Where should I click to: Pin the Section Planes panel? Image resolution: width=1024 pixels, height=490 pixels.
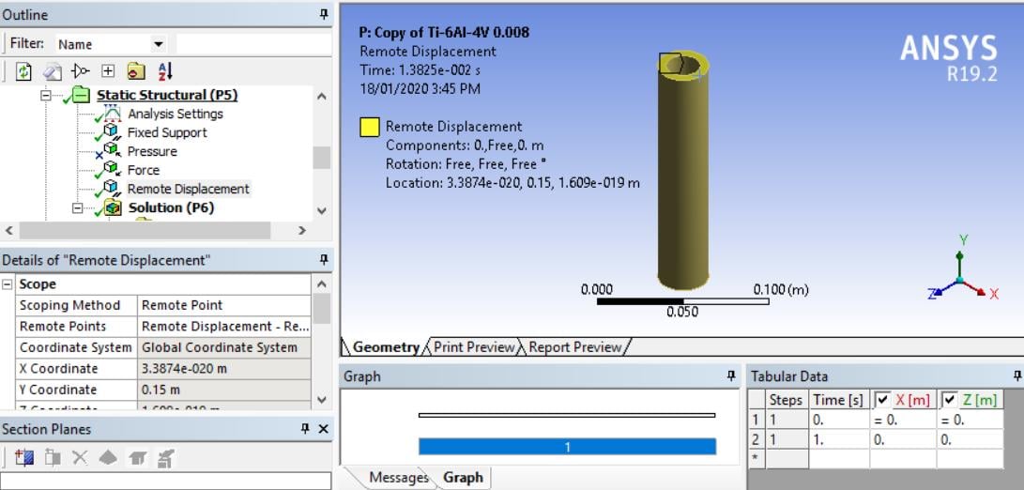pos(304,429)
